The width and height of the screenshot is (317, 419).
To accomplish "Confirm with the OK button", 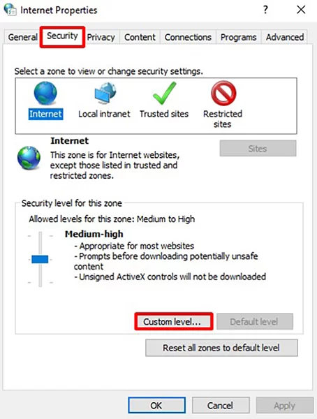I will pyautogui.click(x=156, y=405).
